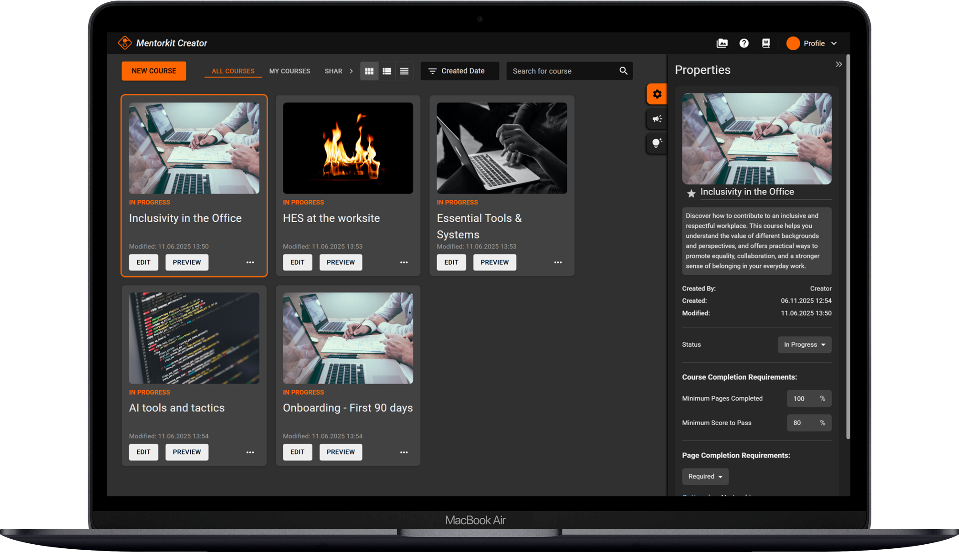Screen dimensions: 959x552
Task: Select the All Courses tab
Action: tap(233, 71)
